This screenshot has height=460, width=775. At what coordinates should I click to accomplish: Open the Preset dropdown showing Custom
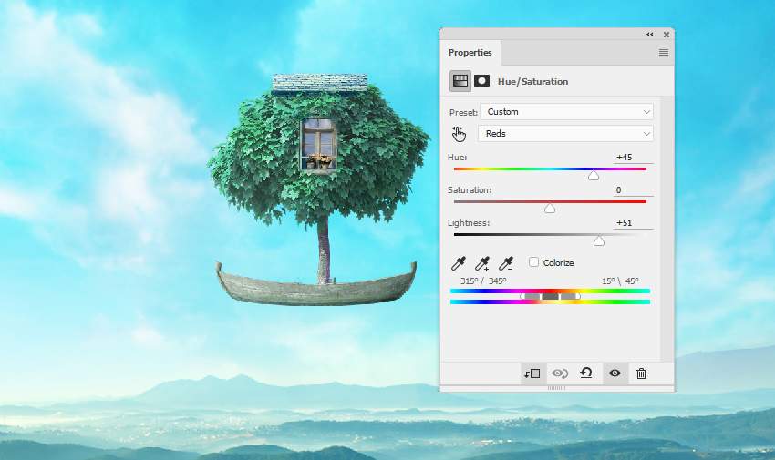(x=567, y=111)
